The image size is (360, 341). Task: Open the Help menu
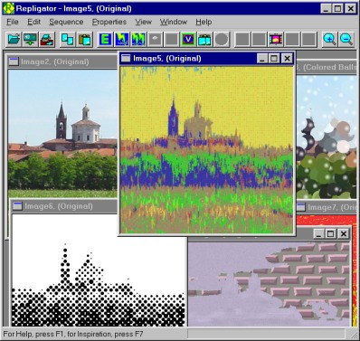[204, 22]
